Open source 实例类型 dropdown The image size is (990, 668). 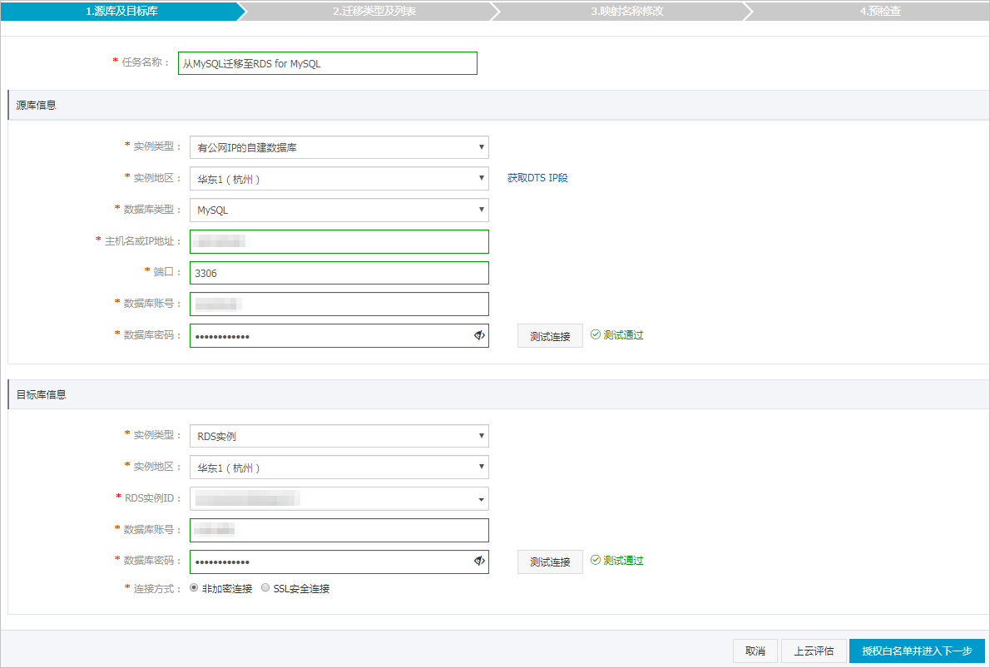point(339,147)
